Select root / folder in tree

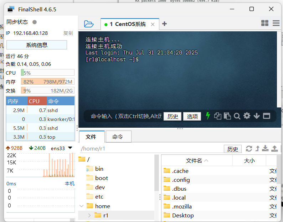tap(84, 159)
